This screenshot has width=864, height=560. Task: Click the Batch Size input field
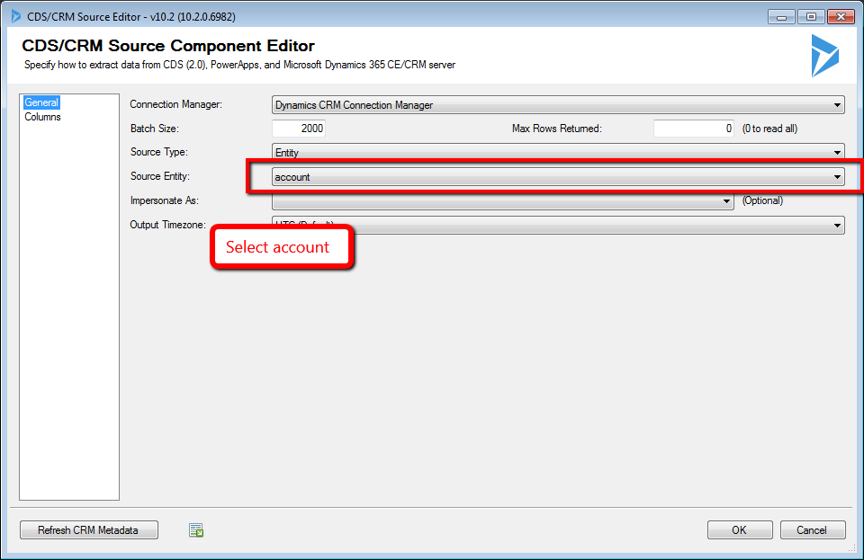click(299, 129)
